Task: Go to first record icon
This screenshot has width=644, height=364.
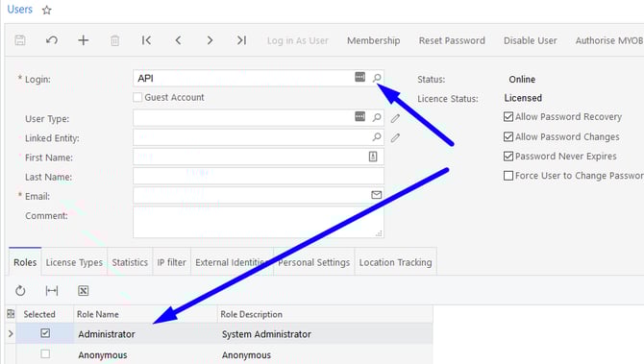Action: (x=146, y=40)
